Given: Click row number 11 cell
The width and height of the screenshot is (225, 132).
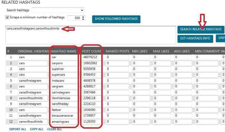Looking at the screenshot, I should (11, 116).
